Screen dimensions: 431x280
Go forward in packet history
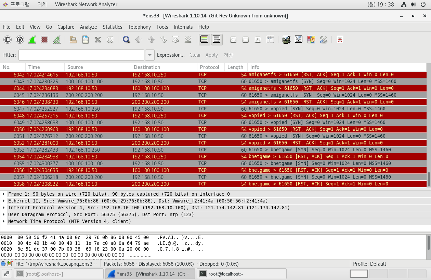click(x=151, y=40)
